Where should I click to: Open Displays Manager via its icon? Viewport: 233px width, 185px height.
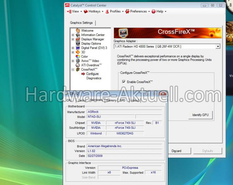tap(78, 39)
